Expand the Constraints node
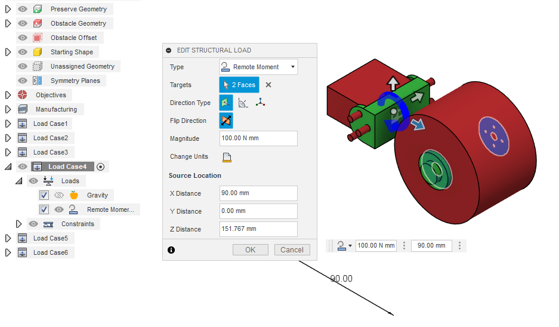Screen dimensions: 559x327 pos(18,224)
